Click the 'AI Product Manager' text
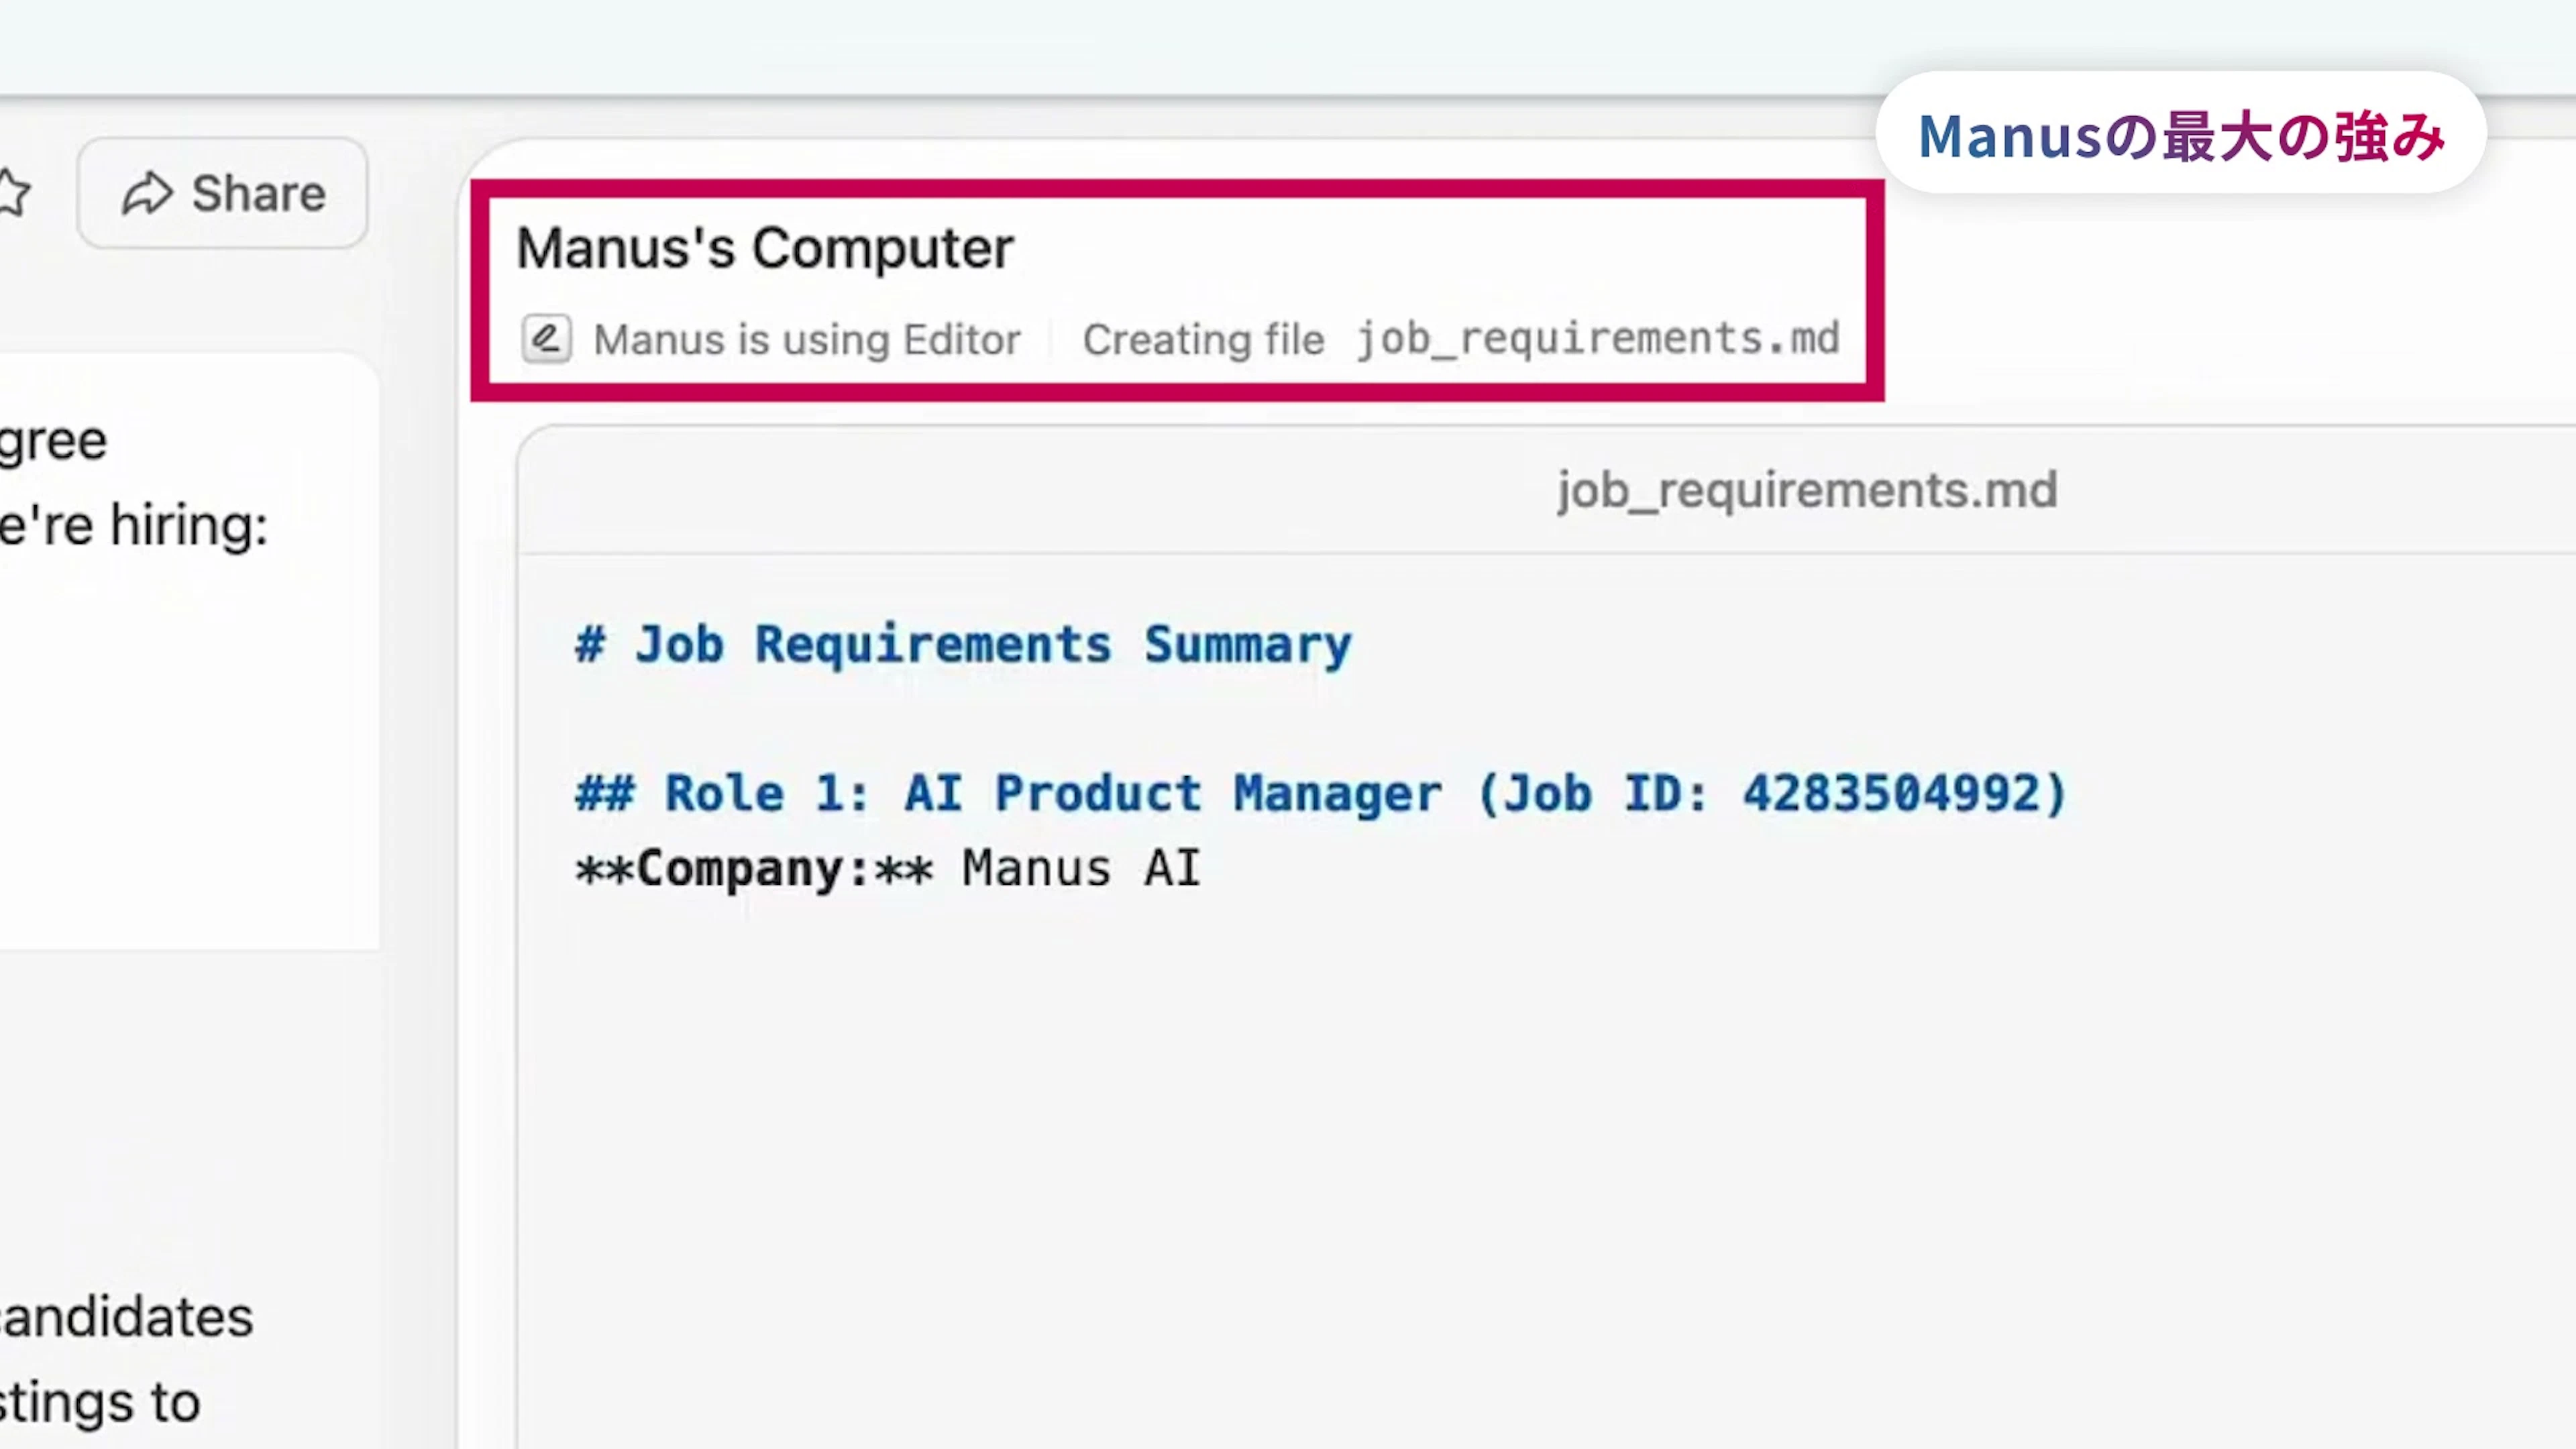 (1173, 794)
